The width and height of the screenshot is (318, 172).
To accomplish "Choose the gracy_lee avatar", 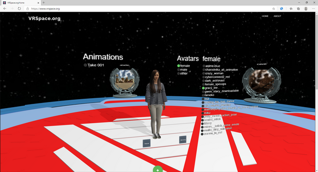I will (210, 88).
